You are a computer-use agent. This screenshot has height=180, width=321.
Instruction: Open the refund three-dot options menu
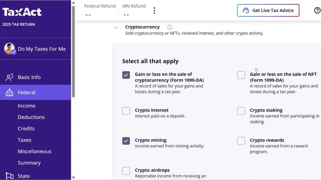(x=154, y=10)
